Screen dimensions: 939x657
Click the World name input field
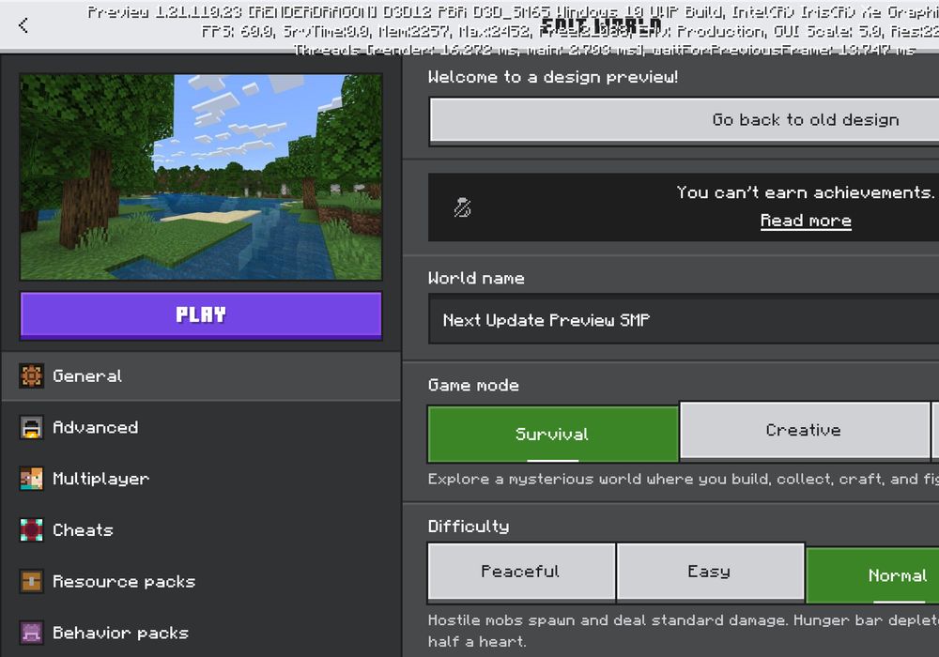[684, 319]
